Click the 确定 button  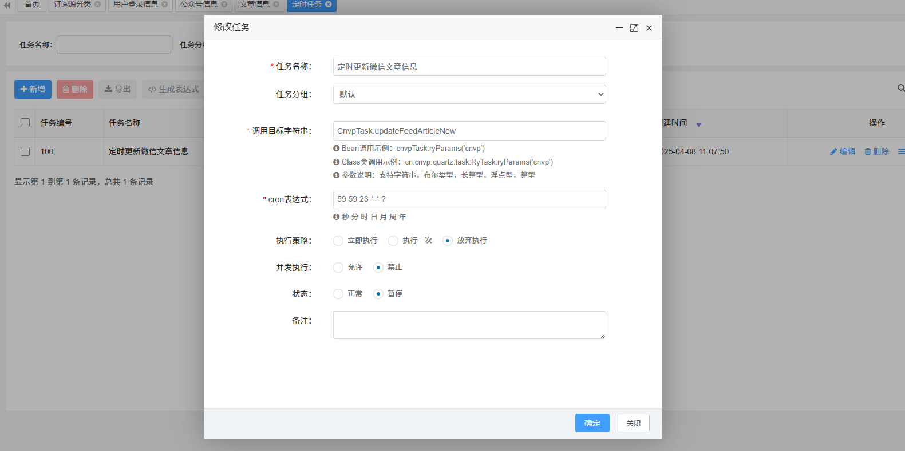click(592, 423)
